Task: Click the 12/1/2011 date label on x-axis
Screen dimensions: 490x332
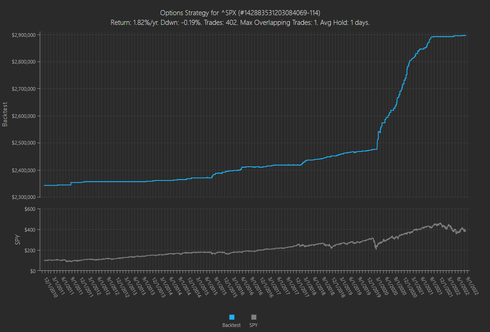Action: pyautogui.click(x=87, y=287)
